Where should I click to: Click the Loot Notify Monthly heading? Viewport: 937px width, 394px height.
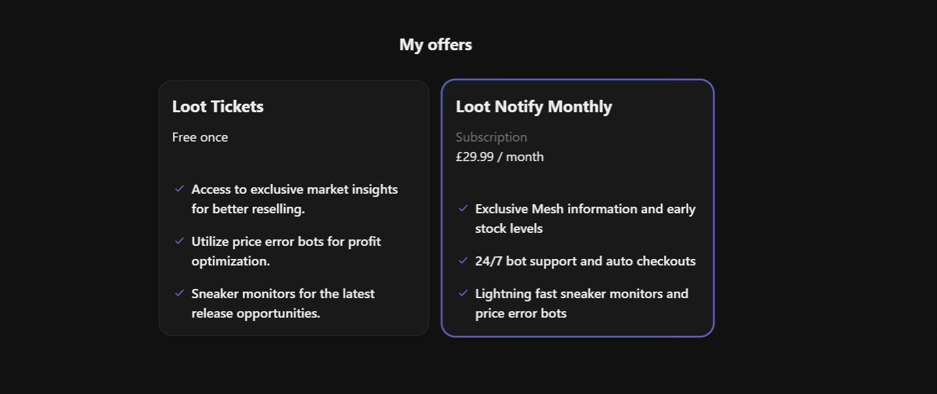click(533, 106)
